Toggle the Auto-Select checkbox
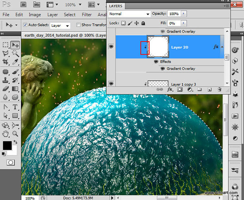This screenshot has width=244, height=200. [x=25, y=25]
